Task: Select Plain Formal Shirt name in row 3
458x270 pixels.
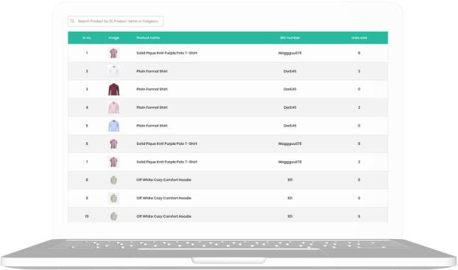Action: [152, 89]
